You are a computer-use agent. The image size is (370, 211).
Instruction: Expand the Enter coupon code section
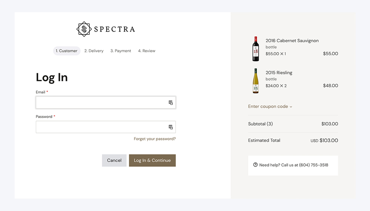pyautogui.click(x=268, y=107)
